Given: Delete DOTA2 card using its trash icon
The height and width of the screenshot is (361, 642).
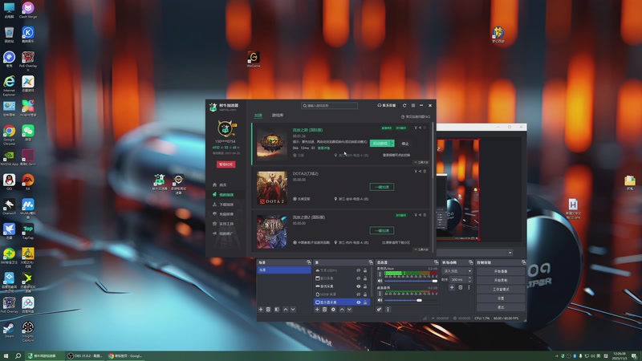Looking at the screenshot, I should click(425, 172).
